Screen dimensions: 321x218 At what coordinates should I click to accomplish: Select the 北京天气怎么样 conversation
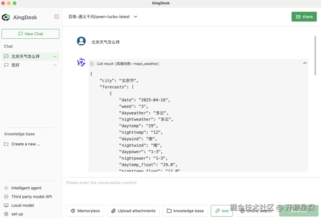pos(27,56)
